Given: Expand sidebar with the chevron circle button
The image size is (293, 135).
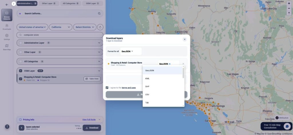Looking at the screenshot, I should [x=14, y=3].
